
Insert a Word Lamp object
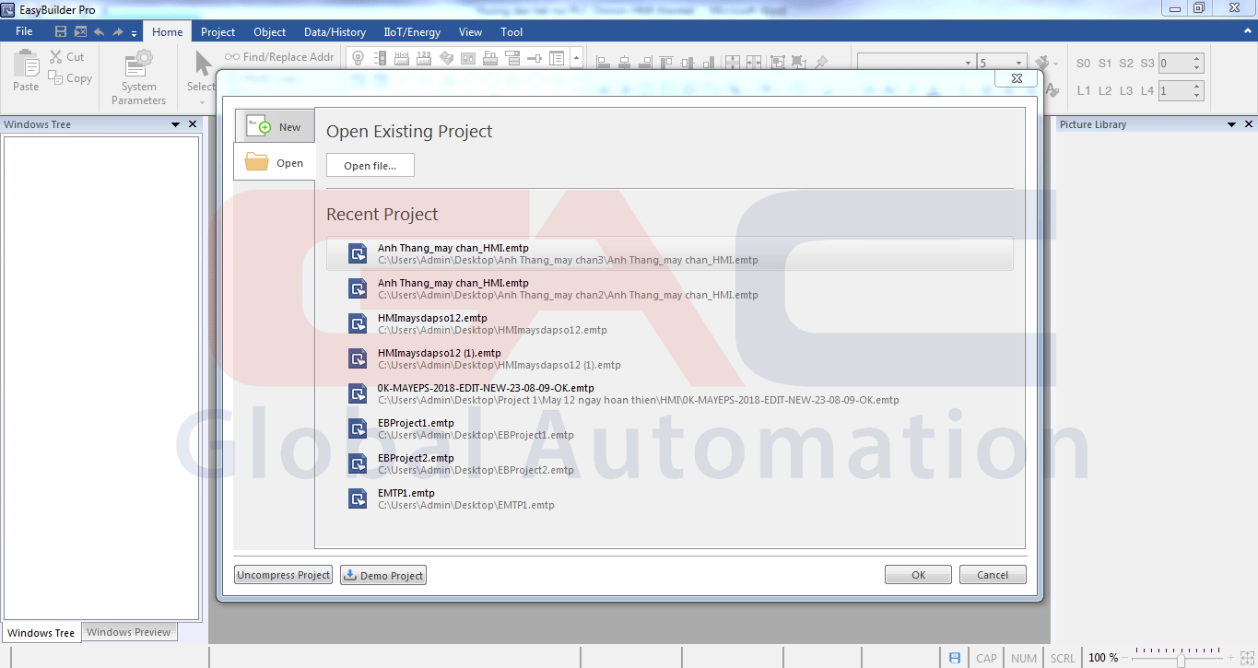click(x=381, y=58)
